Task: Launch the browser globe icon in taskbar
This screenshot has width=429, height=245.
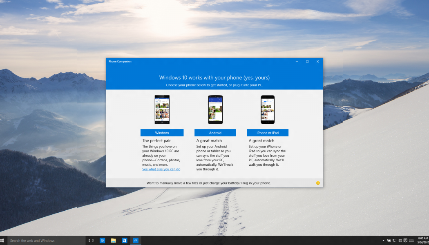Action: pos(102,241)
